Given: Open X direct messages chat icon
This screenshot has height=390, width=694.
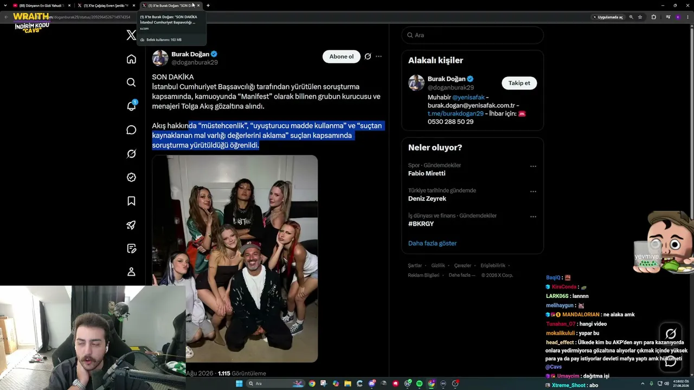Looking at the screenshot, I should 131,130.
